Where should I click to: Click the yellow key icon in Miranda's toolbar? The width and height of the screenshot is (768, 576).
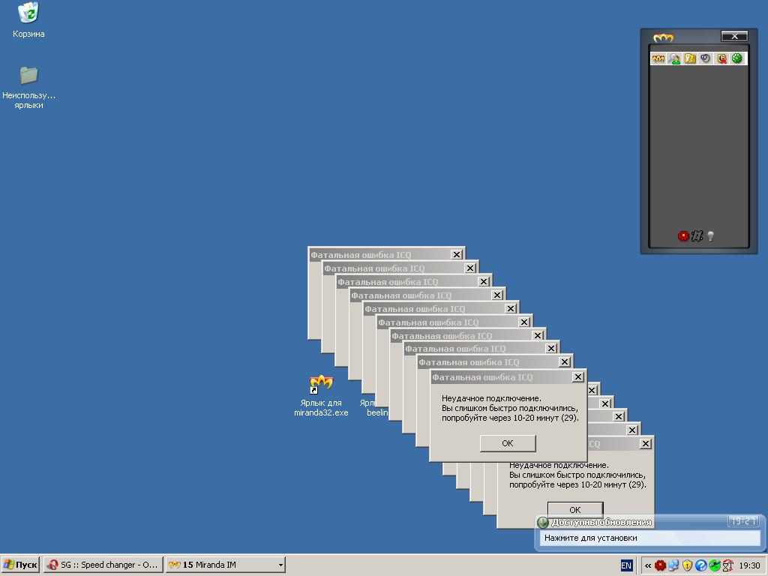tap(690, 58)
